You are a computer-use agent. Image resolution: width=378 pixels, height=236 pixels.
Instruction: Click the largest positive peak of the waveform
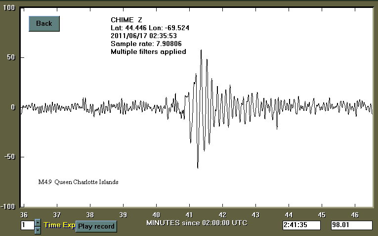tap(201, 50)
